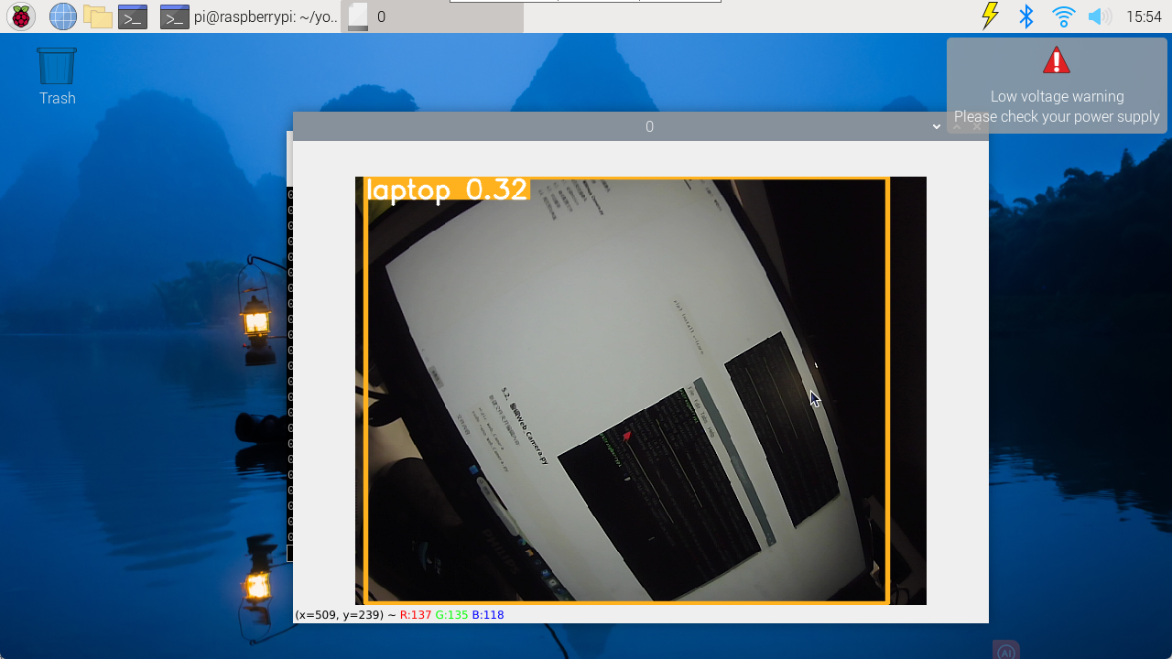The height and width of the screenshot is (659, 1172).
Task: Open the Raspberry Pi applications menu
Action: coord(21,16)
